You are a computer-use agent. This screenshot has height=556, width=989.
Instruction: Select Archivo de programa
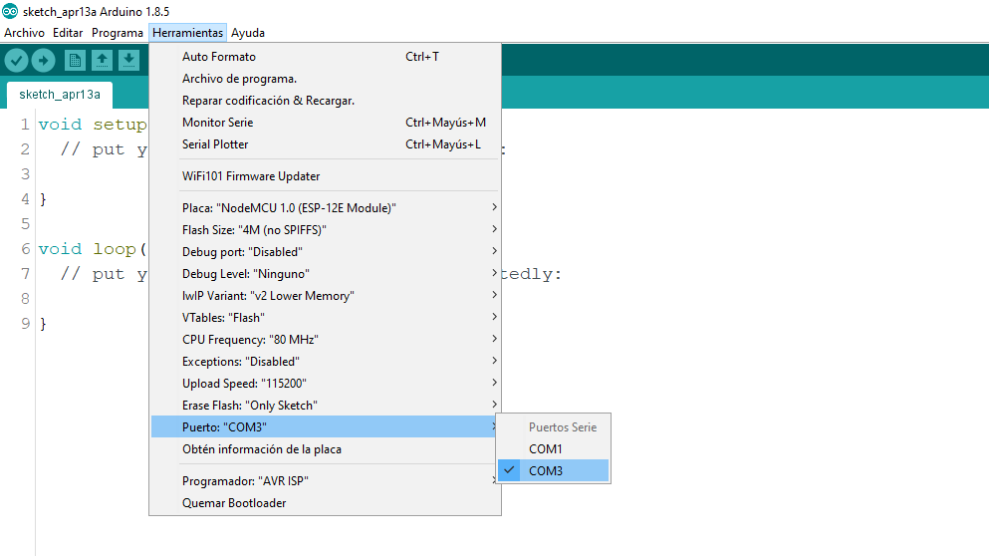(x=325, y=79)
